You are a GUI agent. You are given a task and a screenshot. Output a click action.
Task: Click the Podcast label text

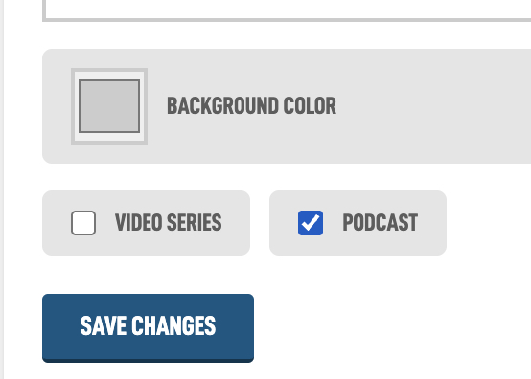(x=380, y=222)
